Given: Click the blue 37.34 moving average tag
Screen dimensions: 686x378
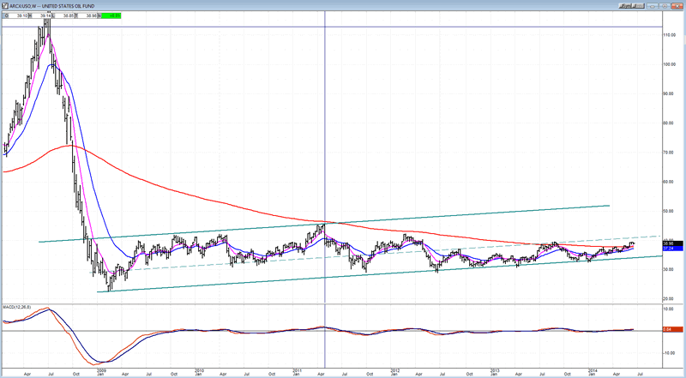Looking at the screenshot, I should pos(672,249).
